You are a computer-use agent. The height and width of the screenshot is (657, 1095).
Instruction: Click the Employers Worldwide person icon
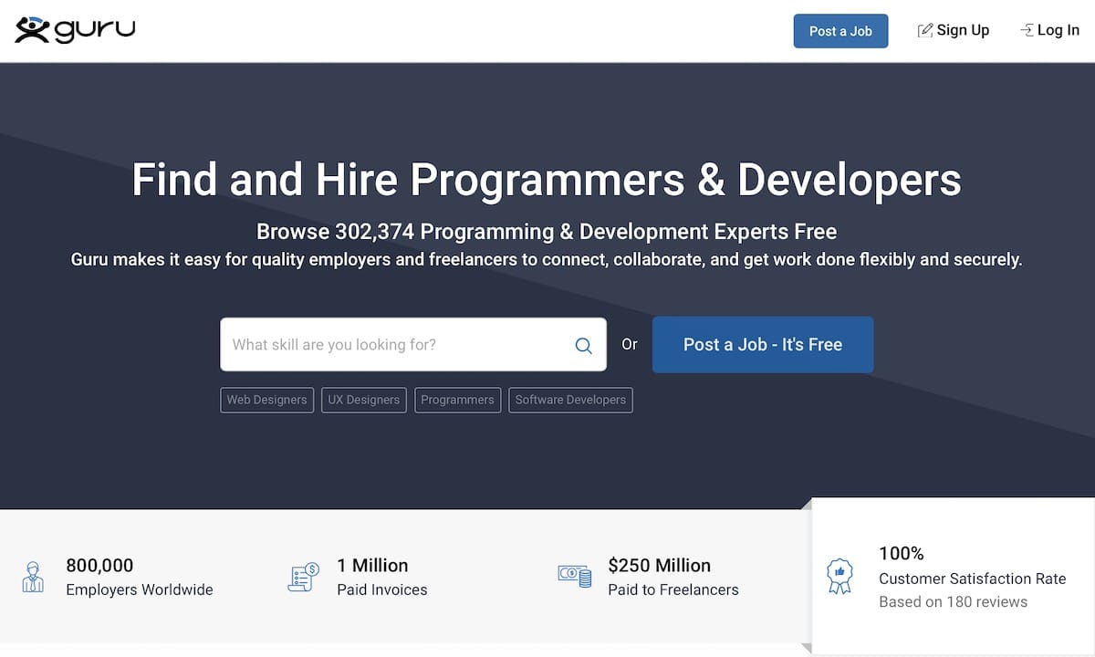coord(32,577)
